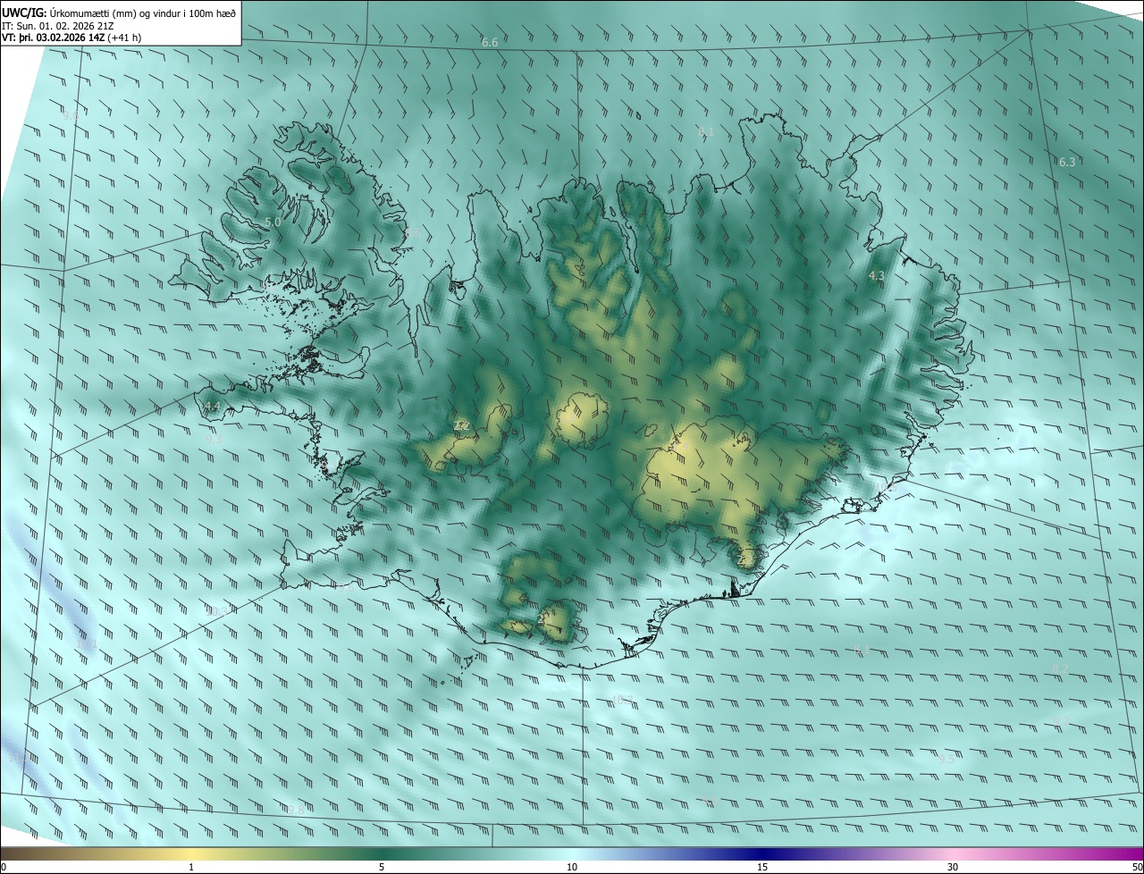Click the 'IT: Sun. 01. 02. 2026 21Z' line

click(56, 26)
